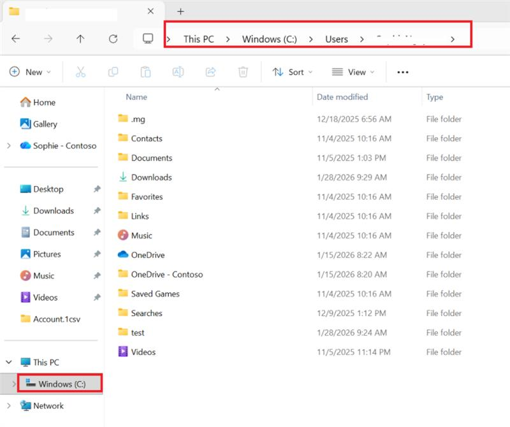510x427 pixels.
Task: Click the Cut scissors icon
Action: click(x=80, y=72)
